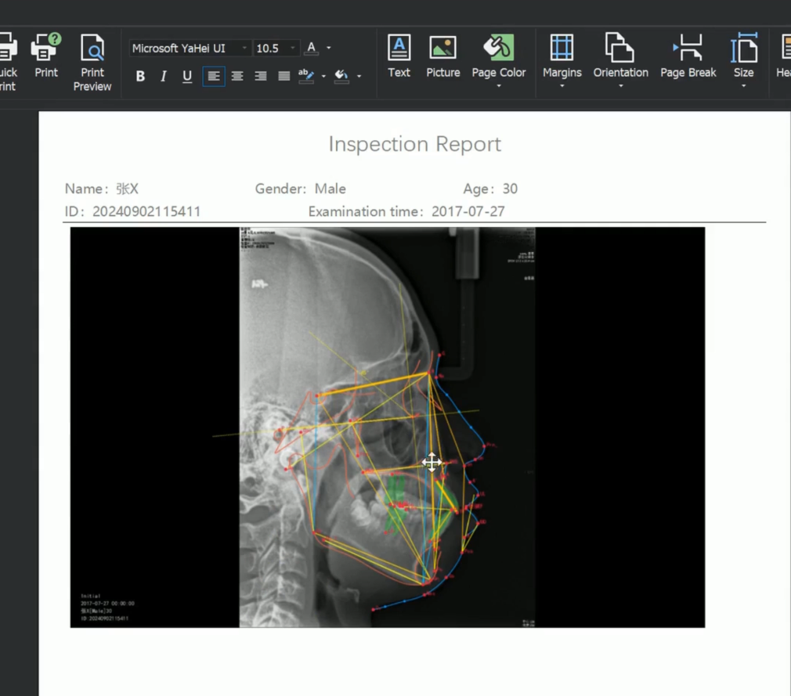Click the Print icon
Viewport: 791px width, 696px height.
point(46,56)
